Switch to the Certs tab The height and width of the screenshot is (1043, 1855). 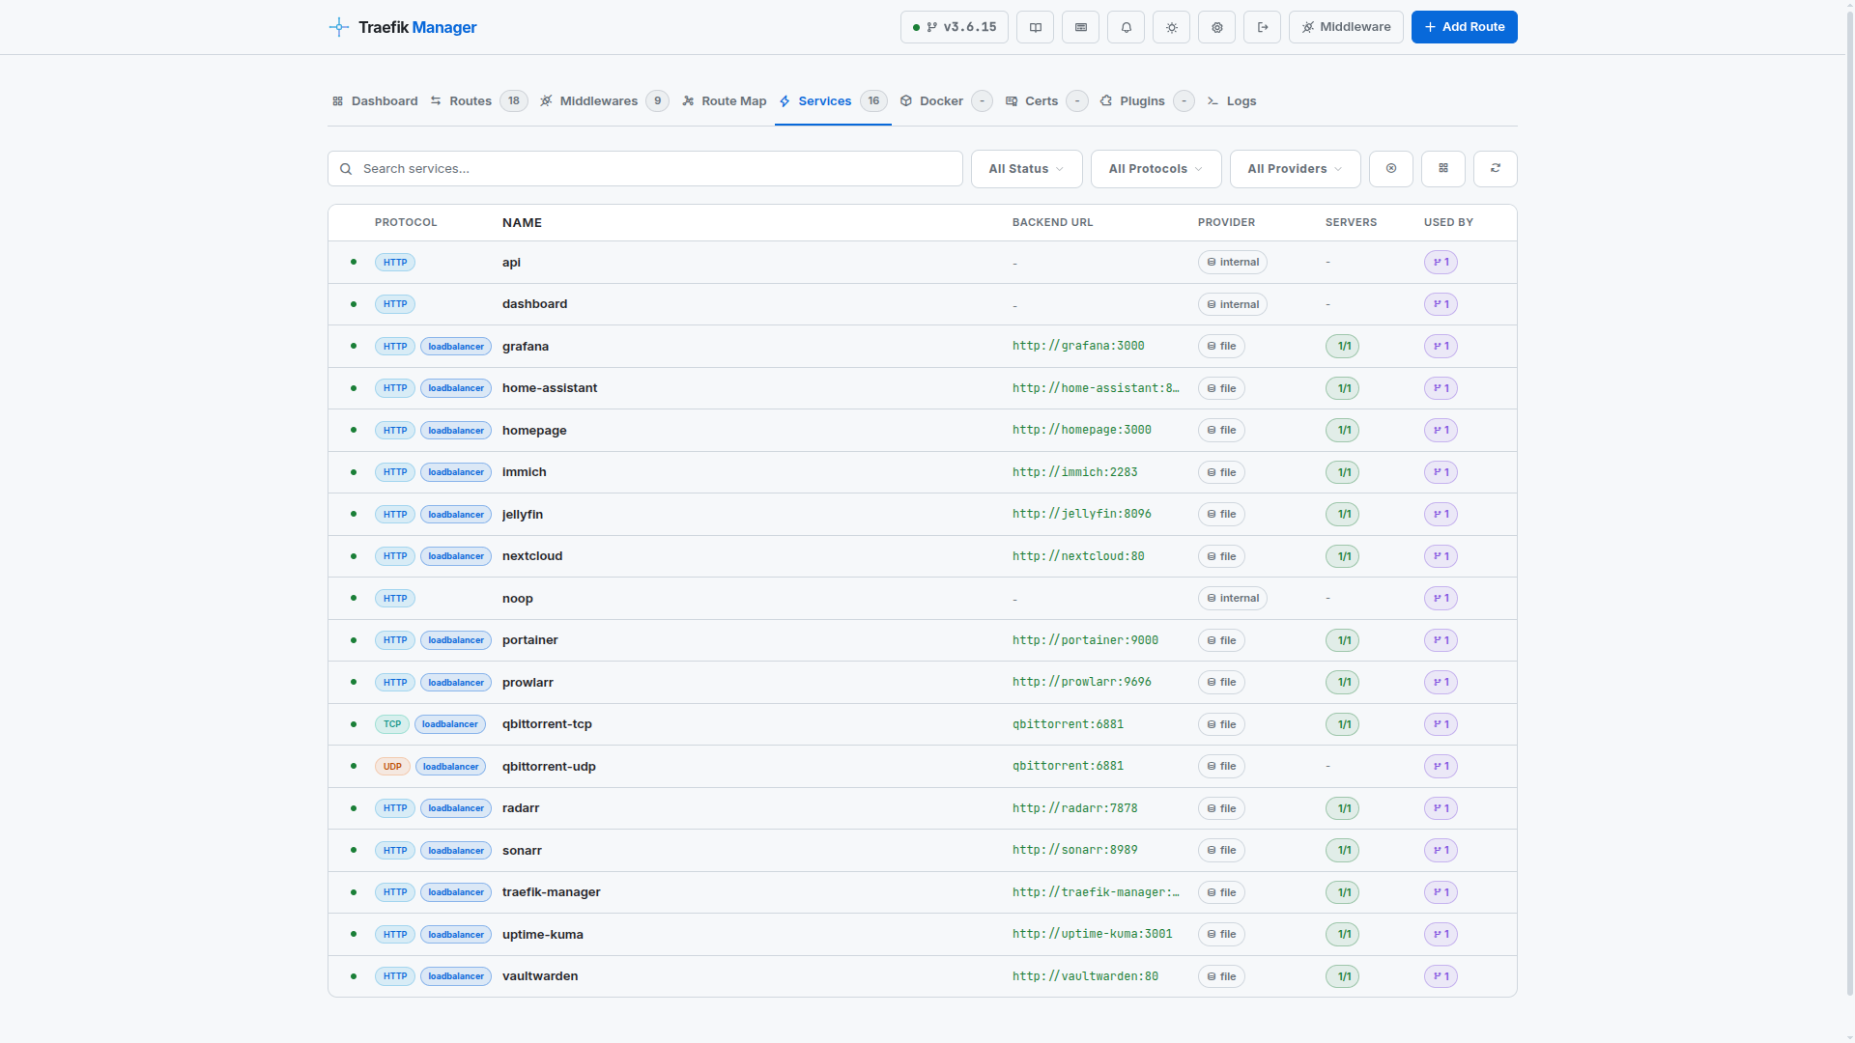tap(1046, 101)
